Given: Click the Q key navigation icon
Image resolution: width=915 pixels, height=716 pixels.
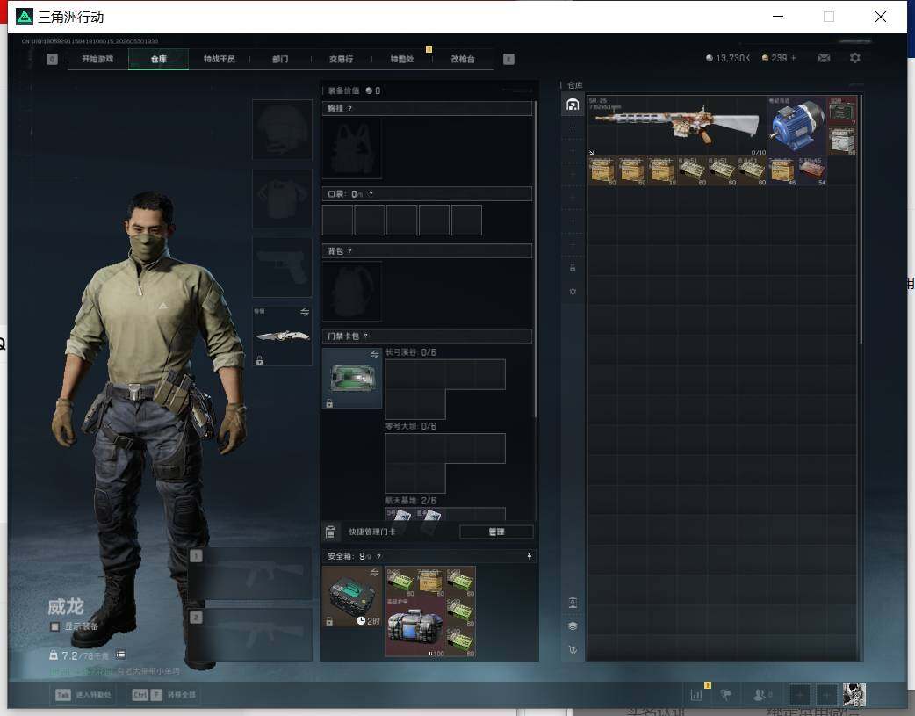Looking at the screenshot, I should click(52, 59).
